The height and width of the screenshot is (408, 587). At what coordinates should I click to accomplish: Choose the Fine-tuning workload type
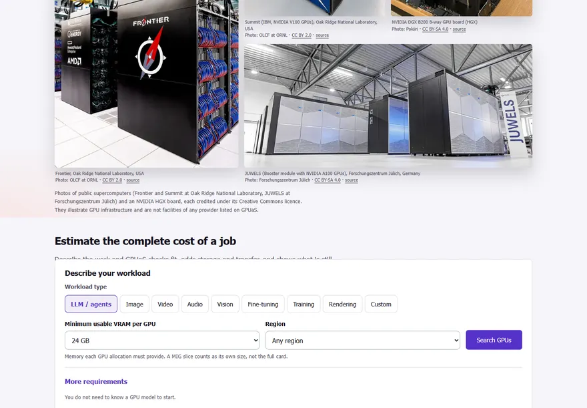click(x=263, y=304)
